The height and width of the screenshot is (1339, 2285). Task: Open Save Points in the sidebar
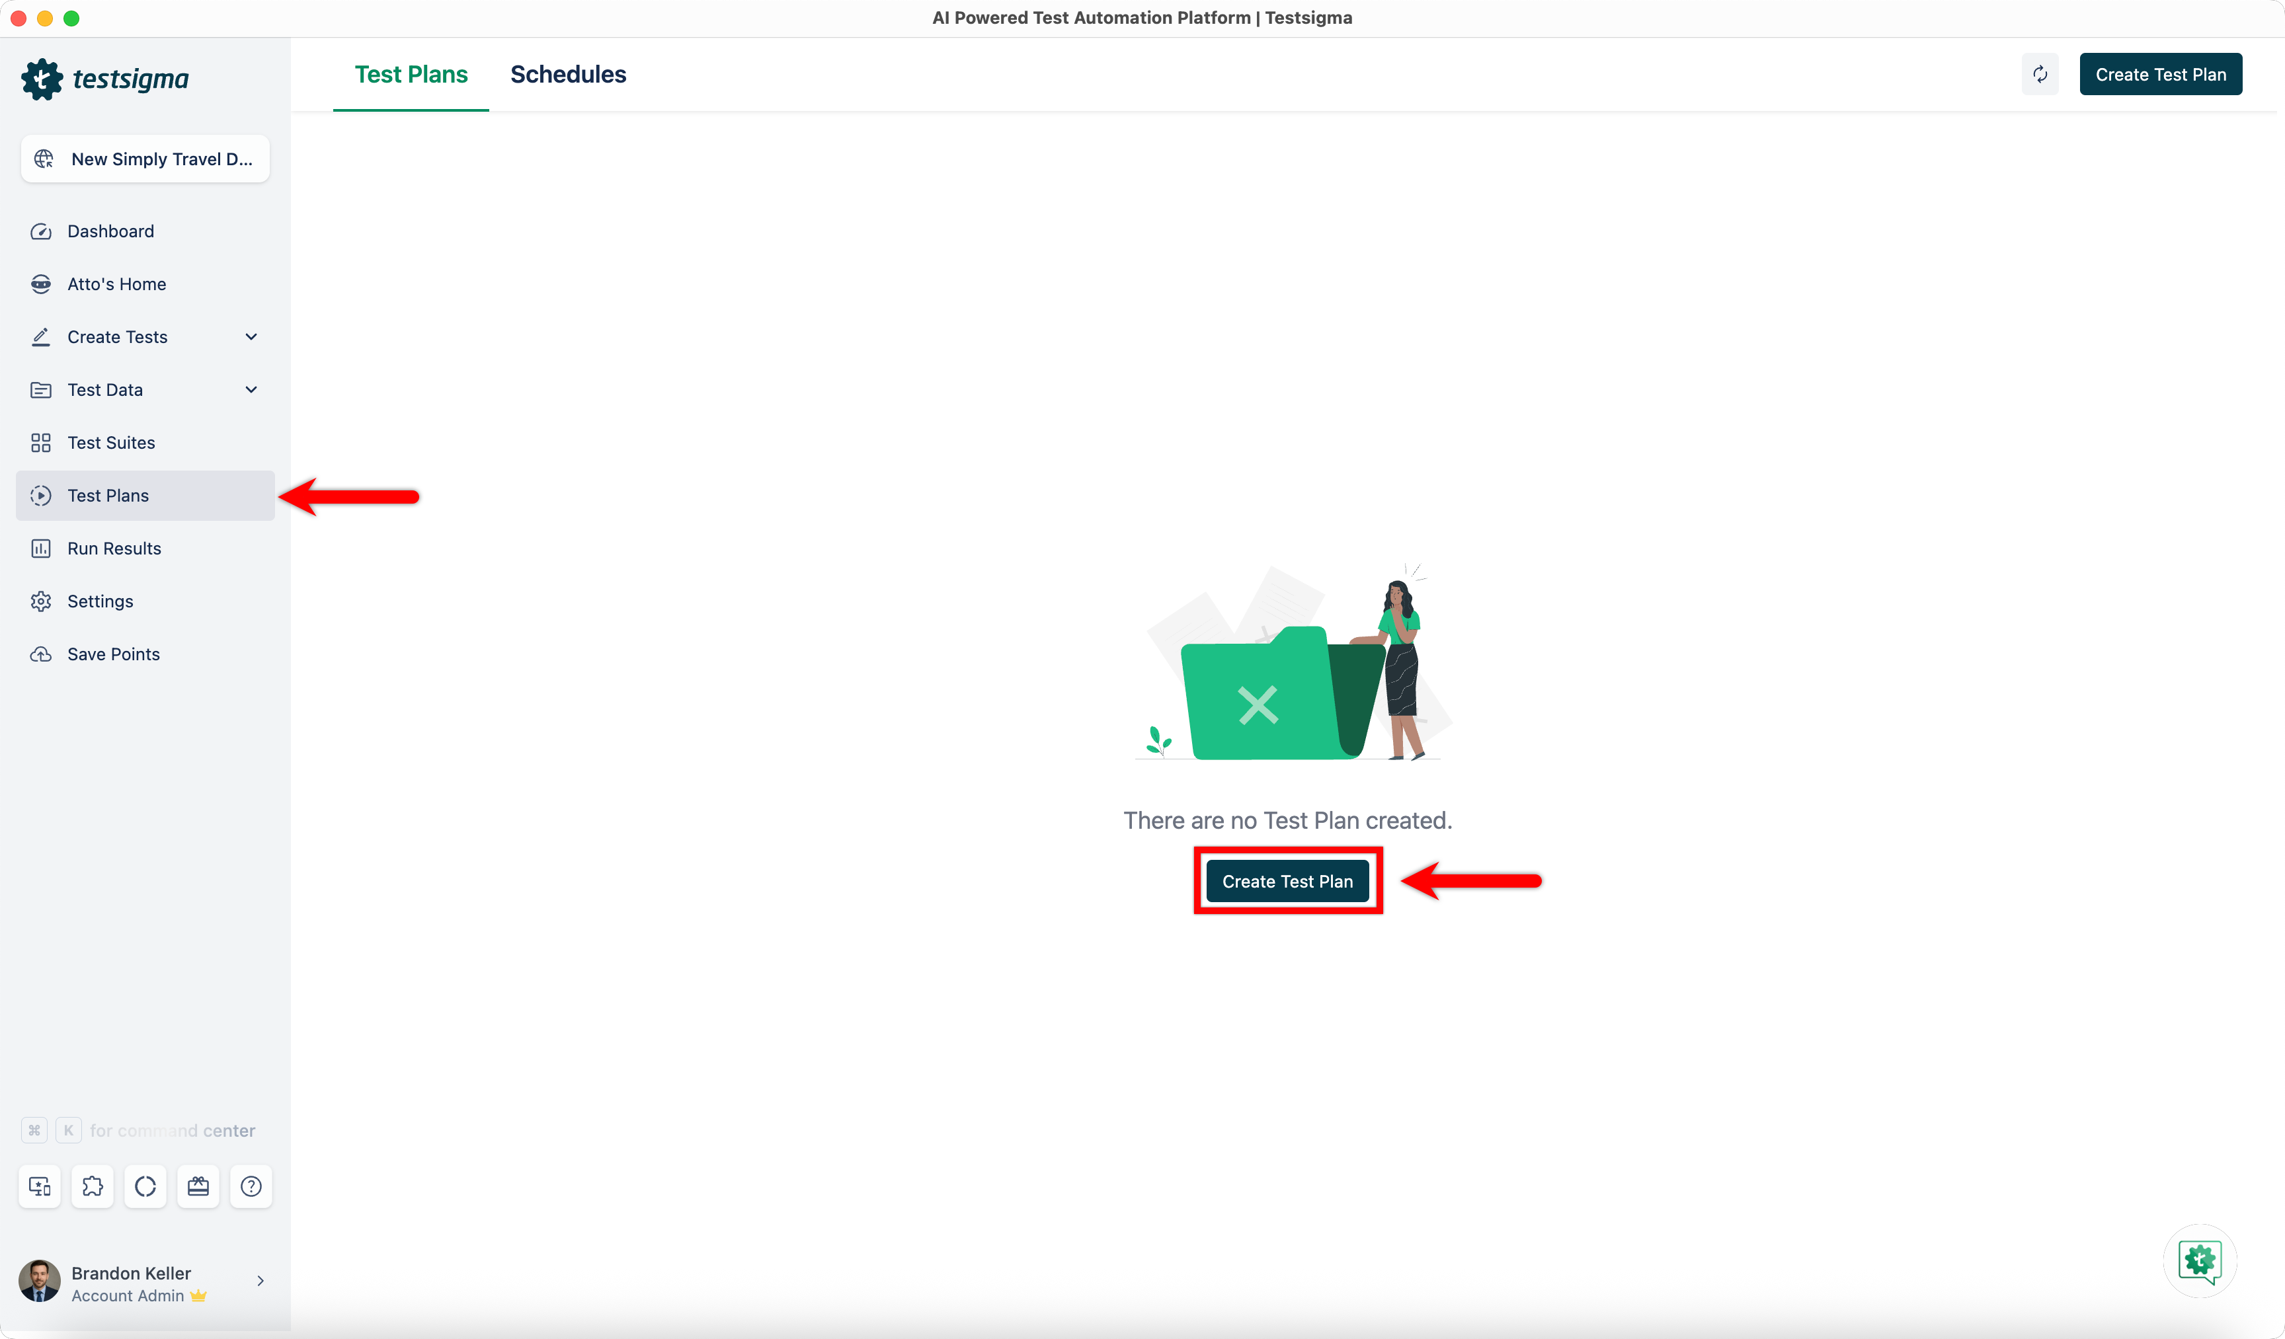tap(113, 654)
